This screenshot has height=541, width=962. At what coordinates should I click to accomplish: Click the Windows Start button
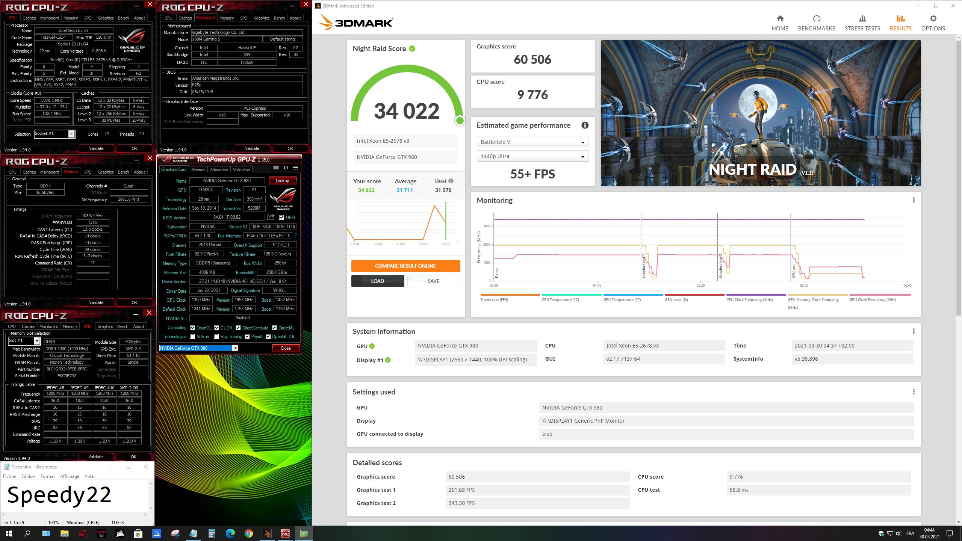tap(9, 533)
